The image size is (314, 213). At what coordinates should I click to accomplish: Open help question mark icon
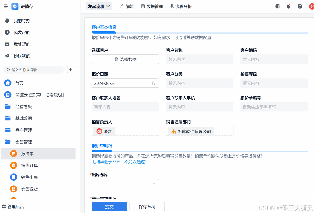[300, 7]
